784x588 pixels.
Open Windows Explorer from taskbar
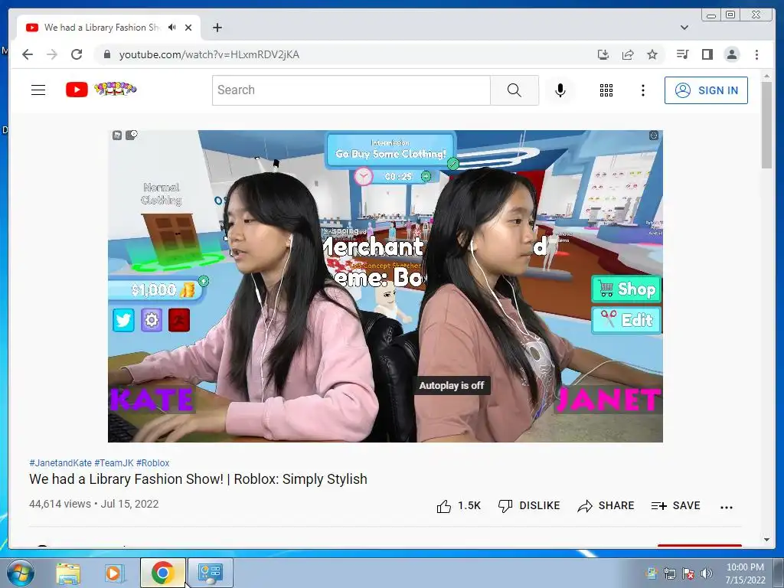68,573
